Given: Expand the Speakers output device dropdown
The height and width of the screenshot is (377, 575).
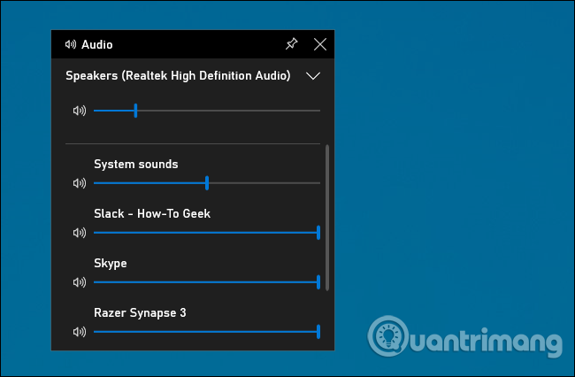Looking at the screenshot, I should tap(313, 76).
